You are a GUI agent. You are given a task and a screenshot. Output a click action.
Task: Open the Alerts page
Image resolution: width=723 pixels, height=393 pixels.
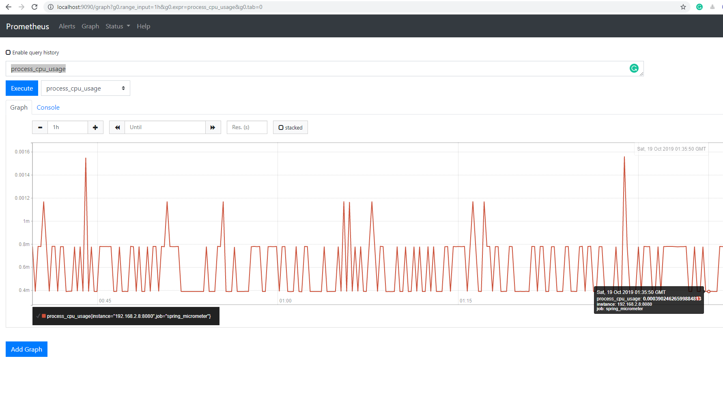(x=67, y=26)
